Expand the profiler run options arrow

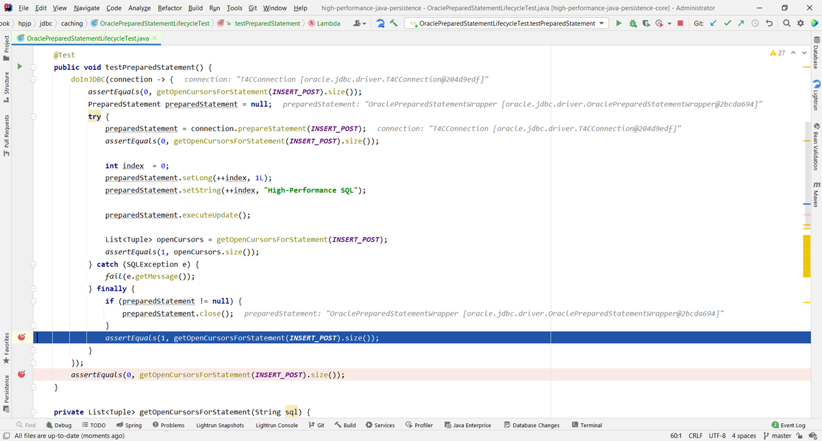coord(669,23)
